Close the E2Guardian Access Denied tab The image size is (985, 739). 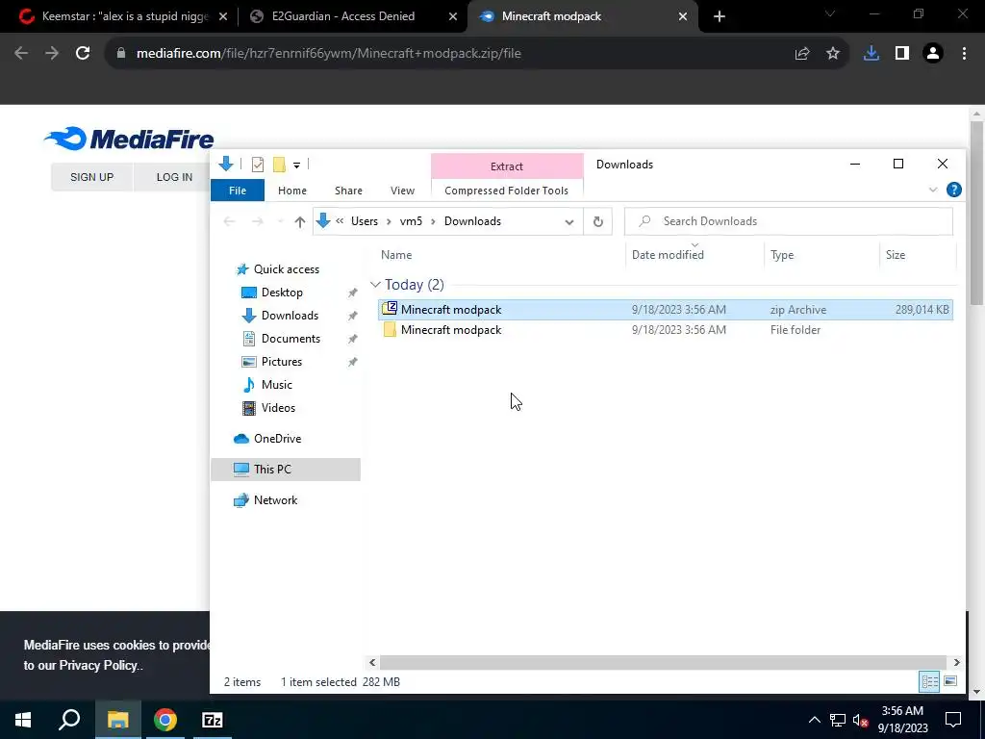point(453,17)
